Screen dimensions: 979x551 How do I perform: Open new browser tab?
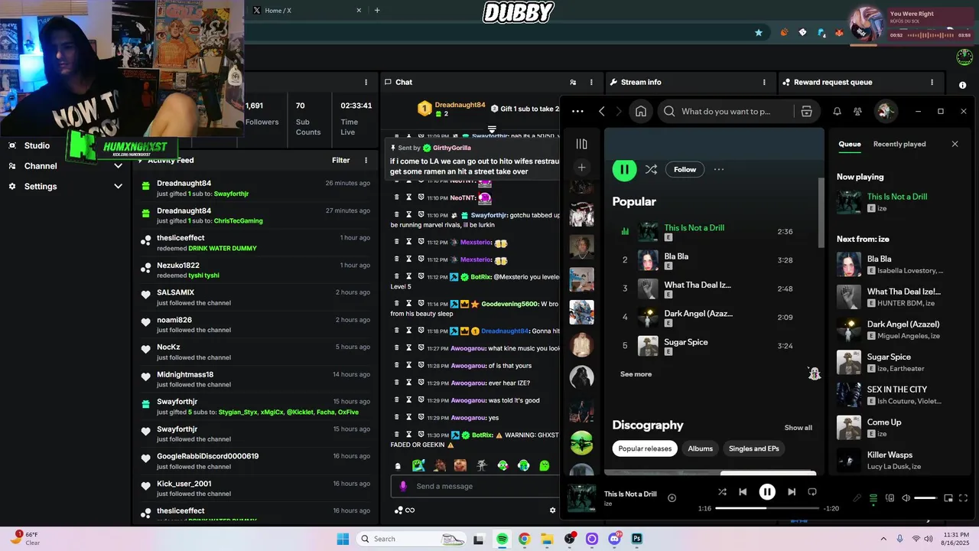(x=377, y=10)
